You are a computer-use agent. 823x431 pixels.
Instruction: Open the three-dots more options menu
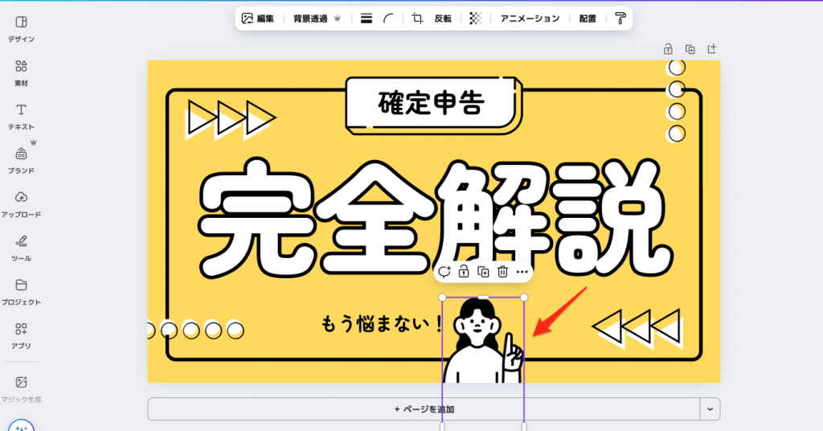pos(522,272)
